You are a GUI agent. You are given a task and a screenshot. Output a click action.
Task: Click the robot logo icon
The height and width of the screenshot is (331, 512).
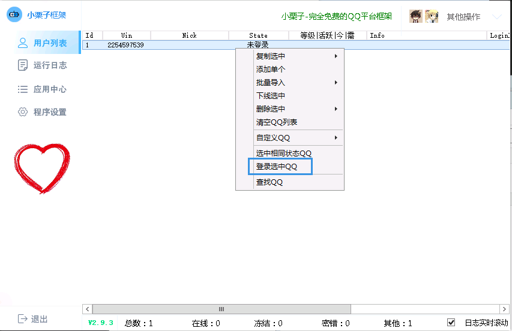click(14, 14)
